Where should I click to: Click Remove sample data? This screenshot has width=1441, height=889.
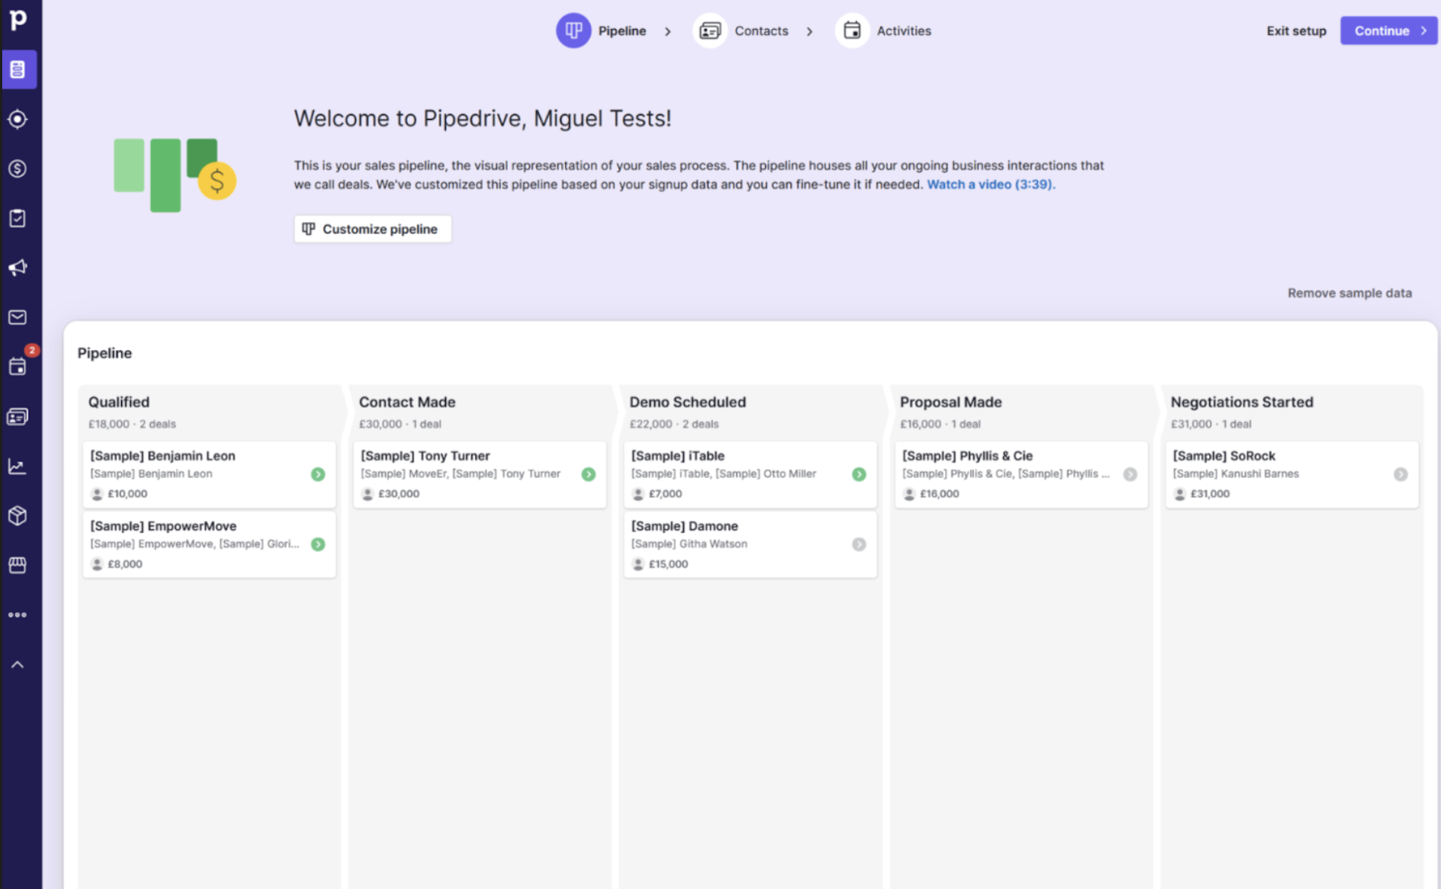coord(1349,293)
